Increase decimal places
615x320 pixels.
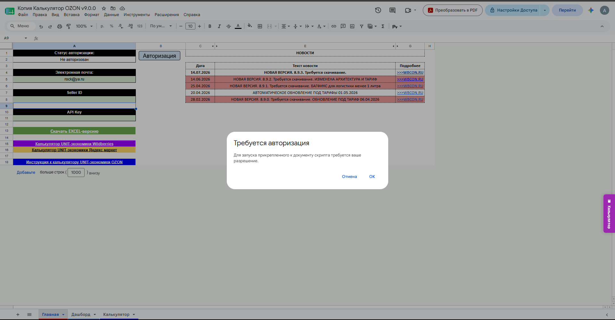130,26
